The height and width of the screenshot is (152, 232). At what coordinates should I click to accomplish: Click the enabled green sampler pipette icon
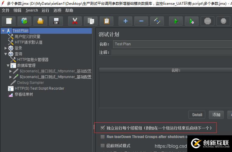point(16,77)
